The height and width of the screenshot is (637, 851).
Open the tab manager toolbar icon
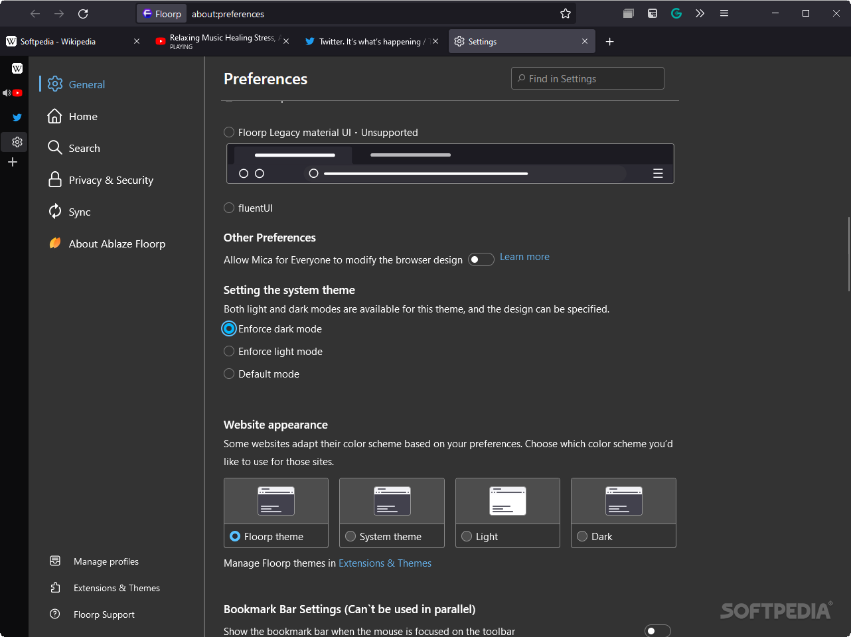[x=629, y=13]
